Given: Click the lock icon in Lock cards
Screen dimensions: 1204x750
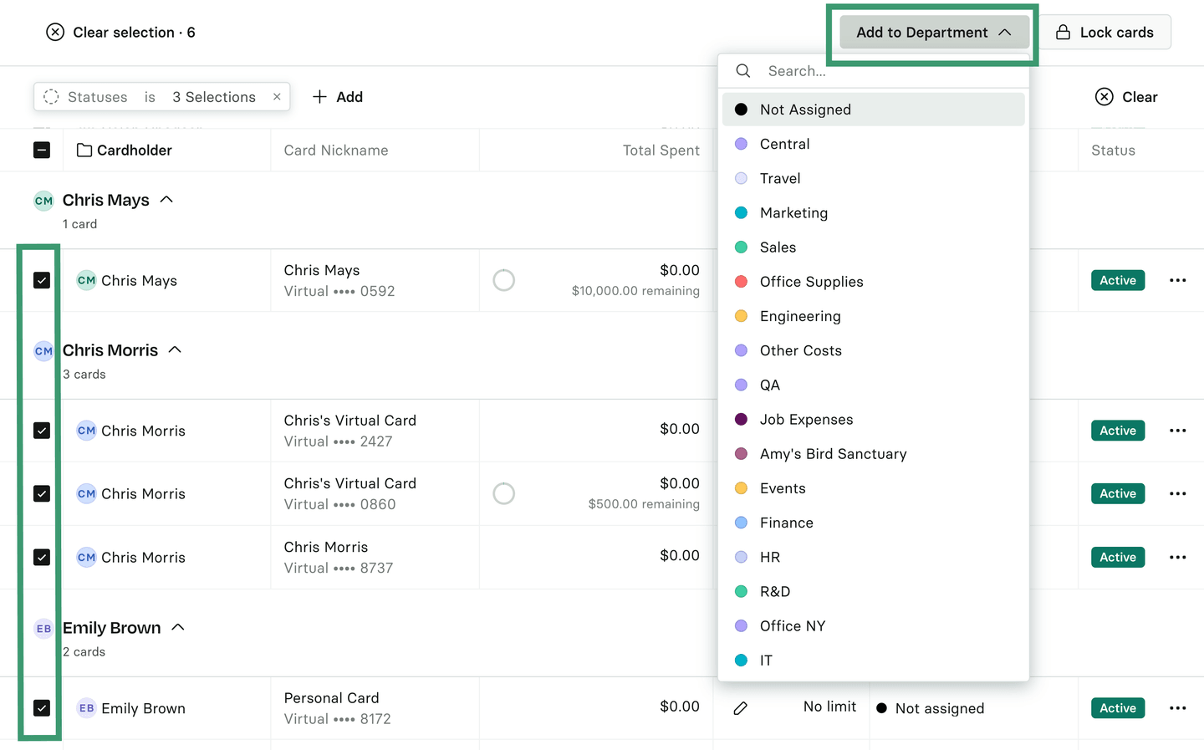Looking at the screenshot, I should [1063, 33].
